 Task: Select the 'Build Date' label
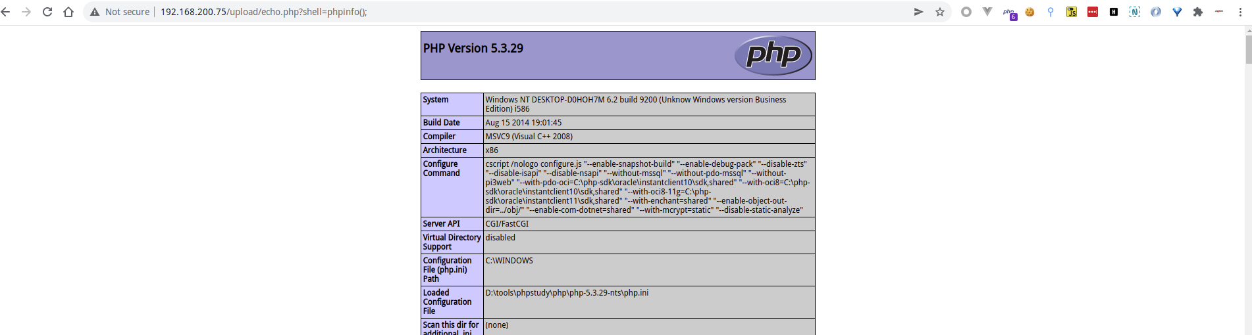coord(441,123)
